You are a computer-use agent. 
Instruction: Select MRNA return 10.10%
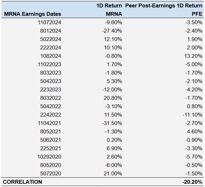(113, 47)
